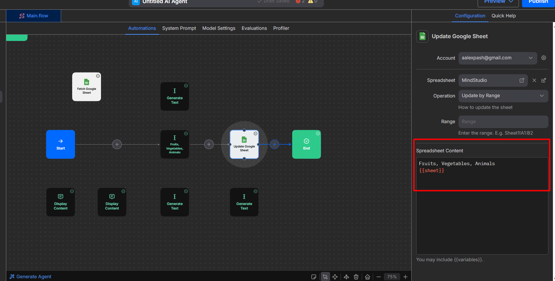Screen dimensions: 555x281
Task: Open spreadsheet MindStudio in external link
Action: [522, 80]
